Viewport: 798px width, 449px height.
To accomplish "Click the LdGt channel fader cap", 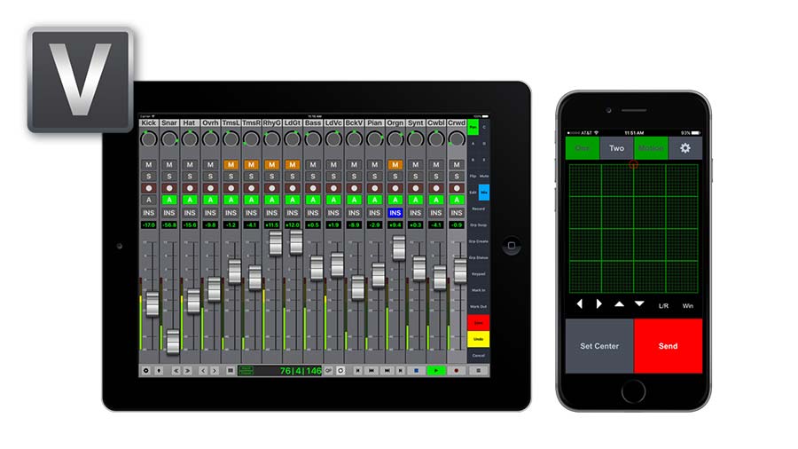I will tap(296, 242).
